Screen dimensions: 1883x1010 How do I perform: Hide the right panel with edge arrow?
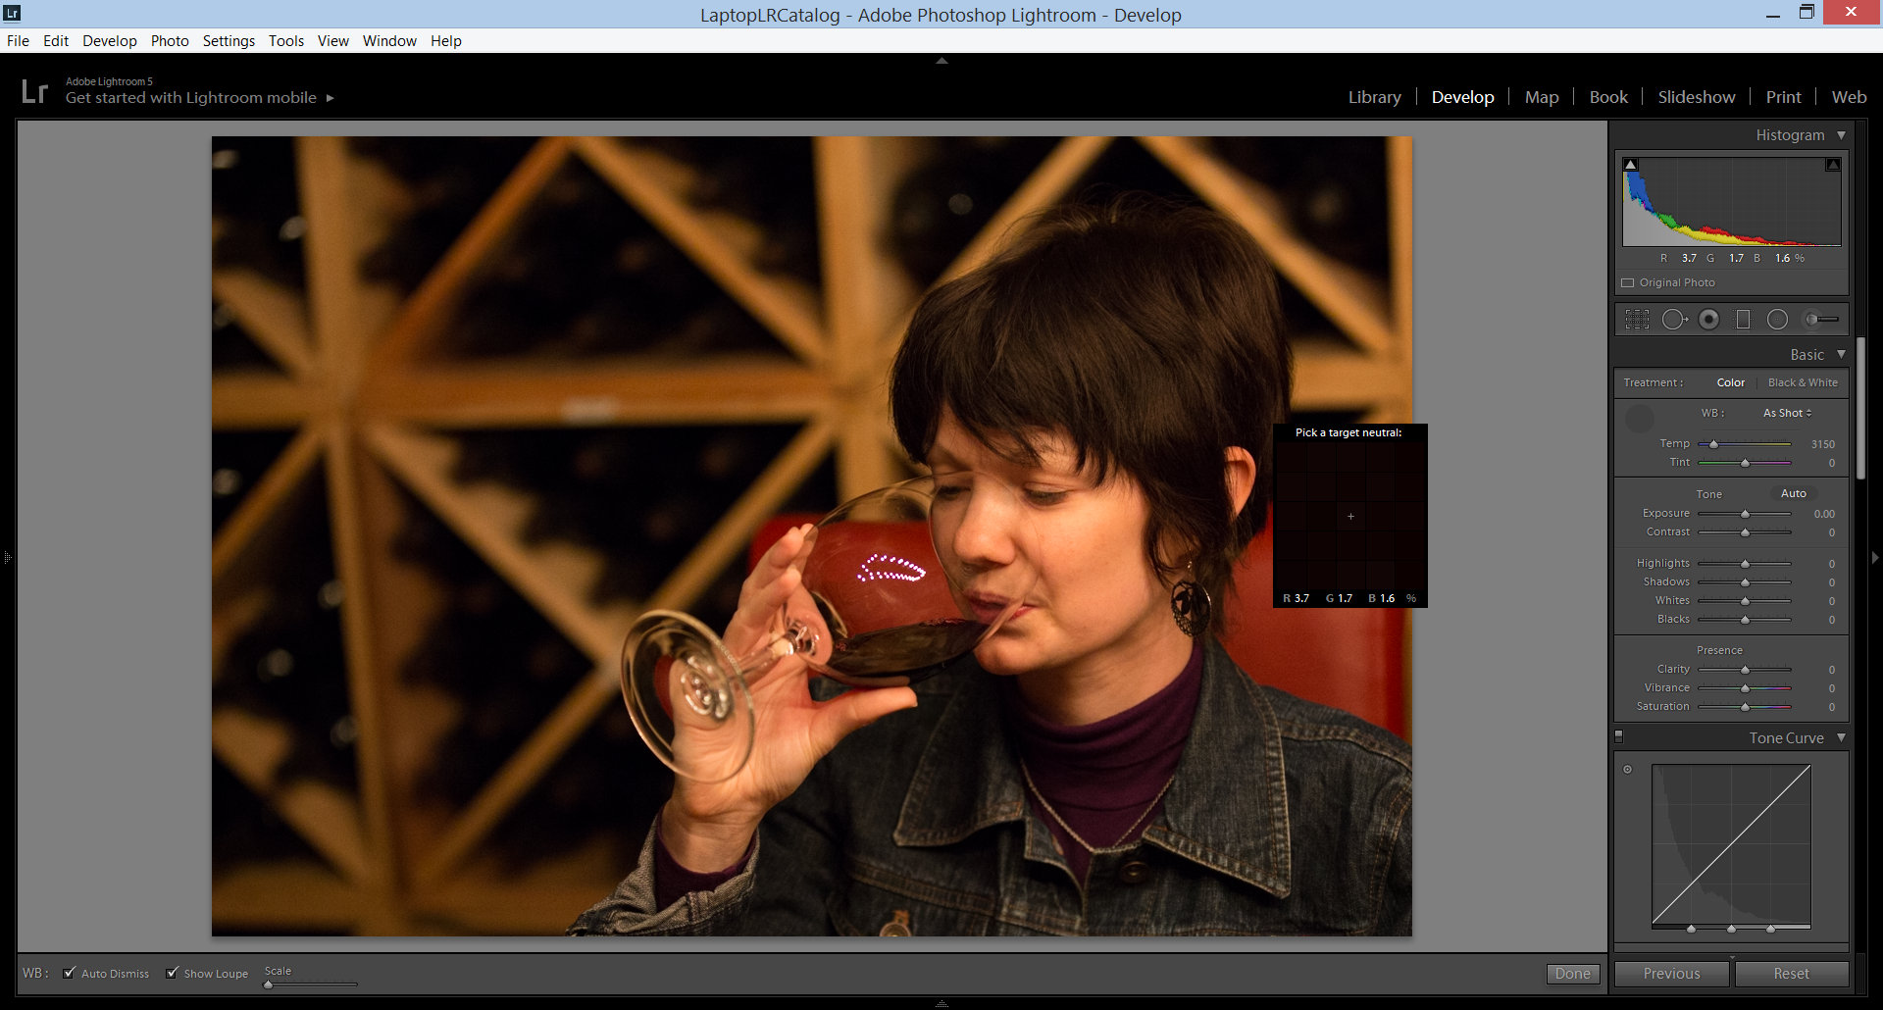pyautogui.click(x=1875, y=557)
